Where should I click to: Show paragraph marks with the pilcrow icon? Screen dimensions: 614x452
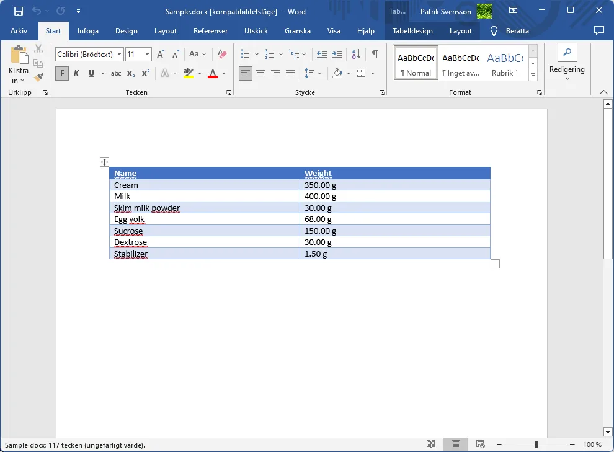click(x=375, y=54)
